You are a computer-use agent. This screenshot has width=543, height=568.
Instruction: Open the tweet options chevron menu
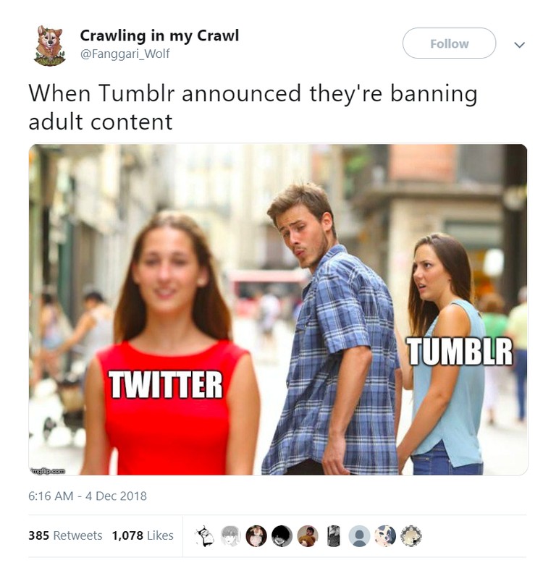(x=519, y=45)
